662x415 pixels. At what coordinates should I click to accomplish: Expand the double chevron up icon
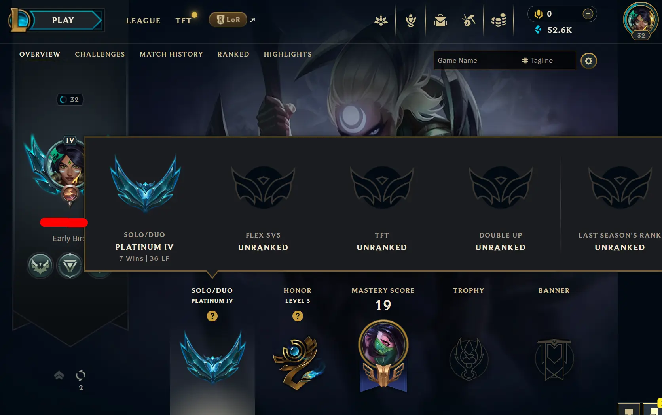[x=59, y=375]
